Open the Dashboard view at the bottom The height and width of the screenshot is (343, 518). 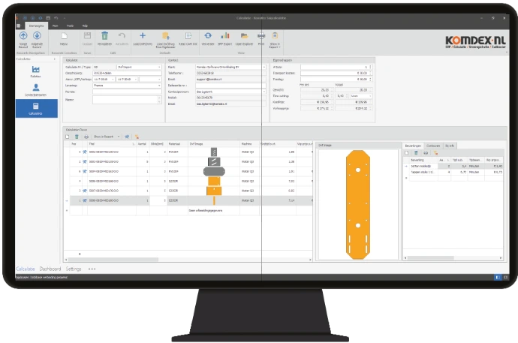click(50, 269)
